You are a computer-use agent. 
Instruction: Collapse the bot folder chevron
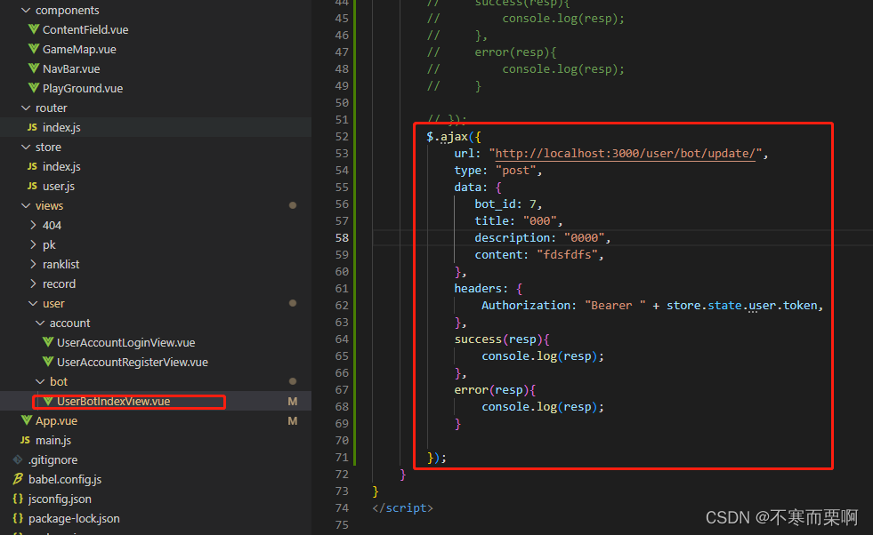[x=40, y=381]
